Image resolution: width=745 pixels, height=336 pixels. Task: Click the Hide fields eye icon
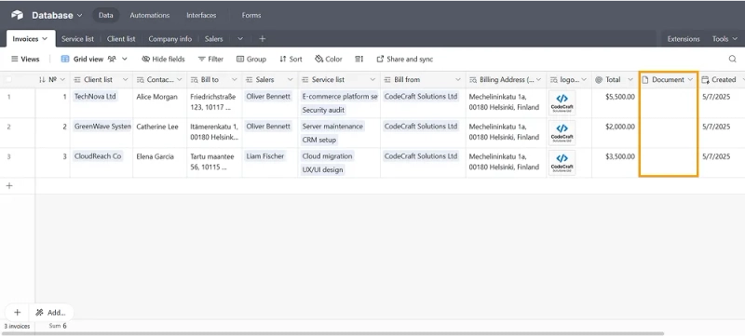tap(146, 59)
